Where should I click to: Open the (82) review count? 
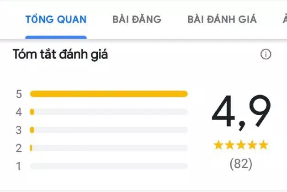241,164
